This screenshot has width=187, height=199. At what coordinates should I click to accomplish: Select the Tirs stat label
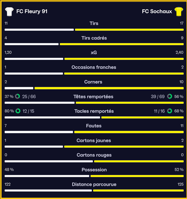click(x=94, y=23)
